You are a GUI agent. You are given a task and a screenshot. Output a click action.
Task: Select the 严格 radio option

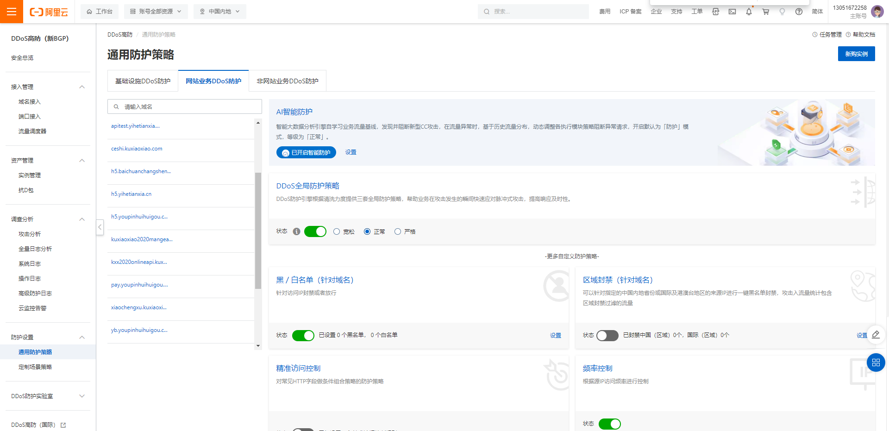[398, 231]
